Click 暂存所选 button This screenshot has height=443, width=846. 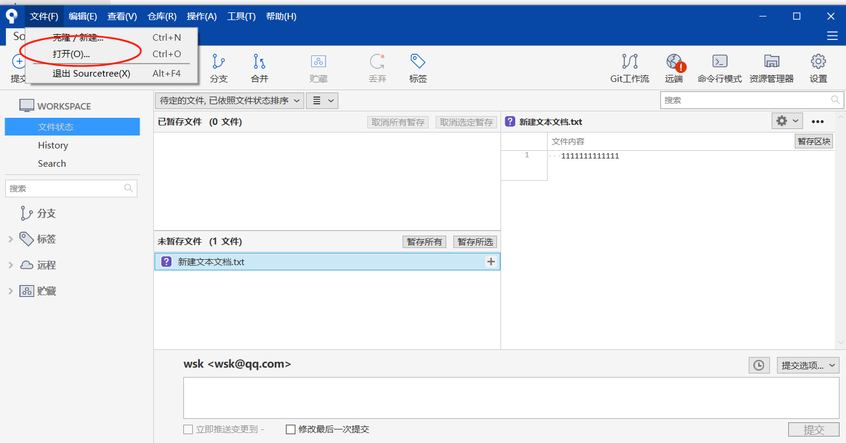(x=475, y=242)
